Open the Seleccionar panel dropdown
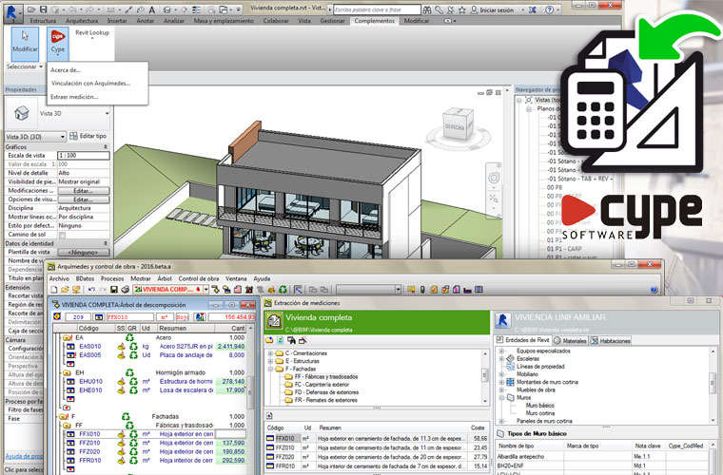 (x=24, y=67)
